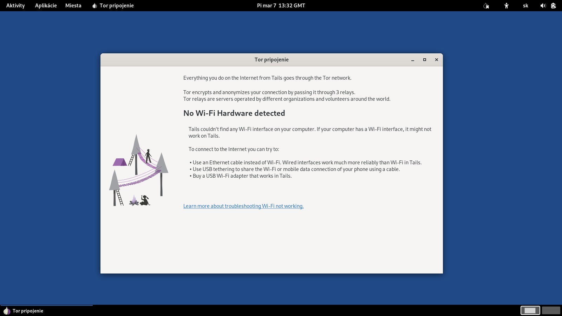Click the volume speaker icon
562x316 pixels.
[543, 6]
